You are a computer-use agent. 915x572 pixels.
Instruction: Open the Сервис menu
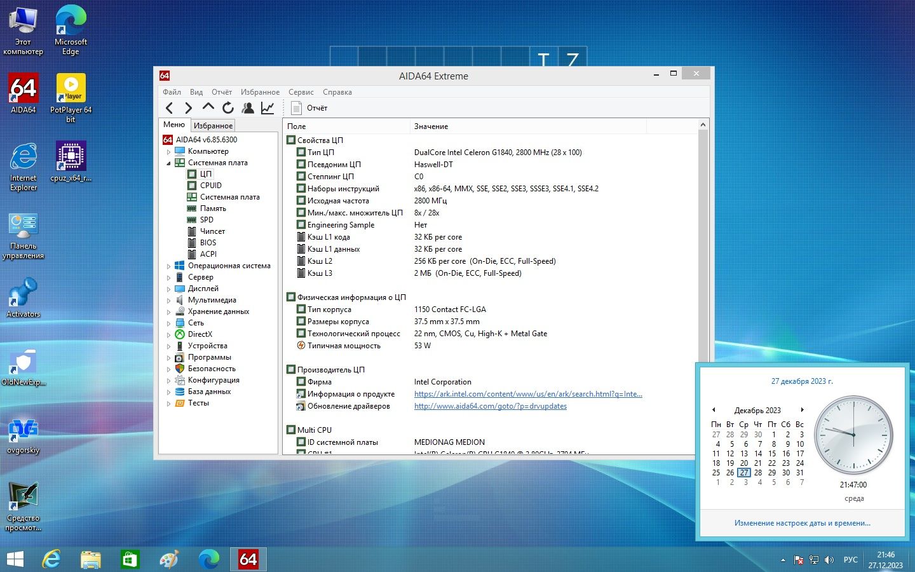(x=301, y=92)
